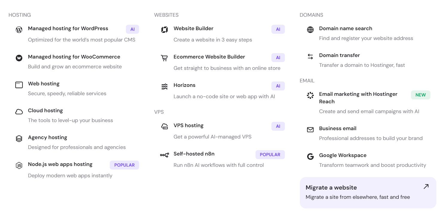Select the Self-hosted n8n icon
This screenshot has height=217, width=444.
pyautogui.click(x=164, y=155)
